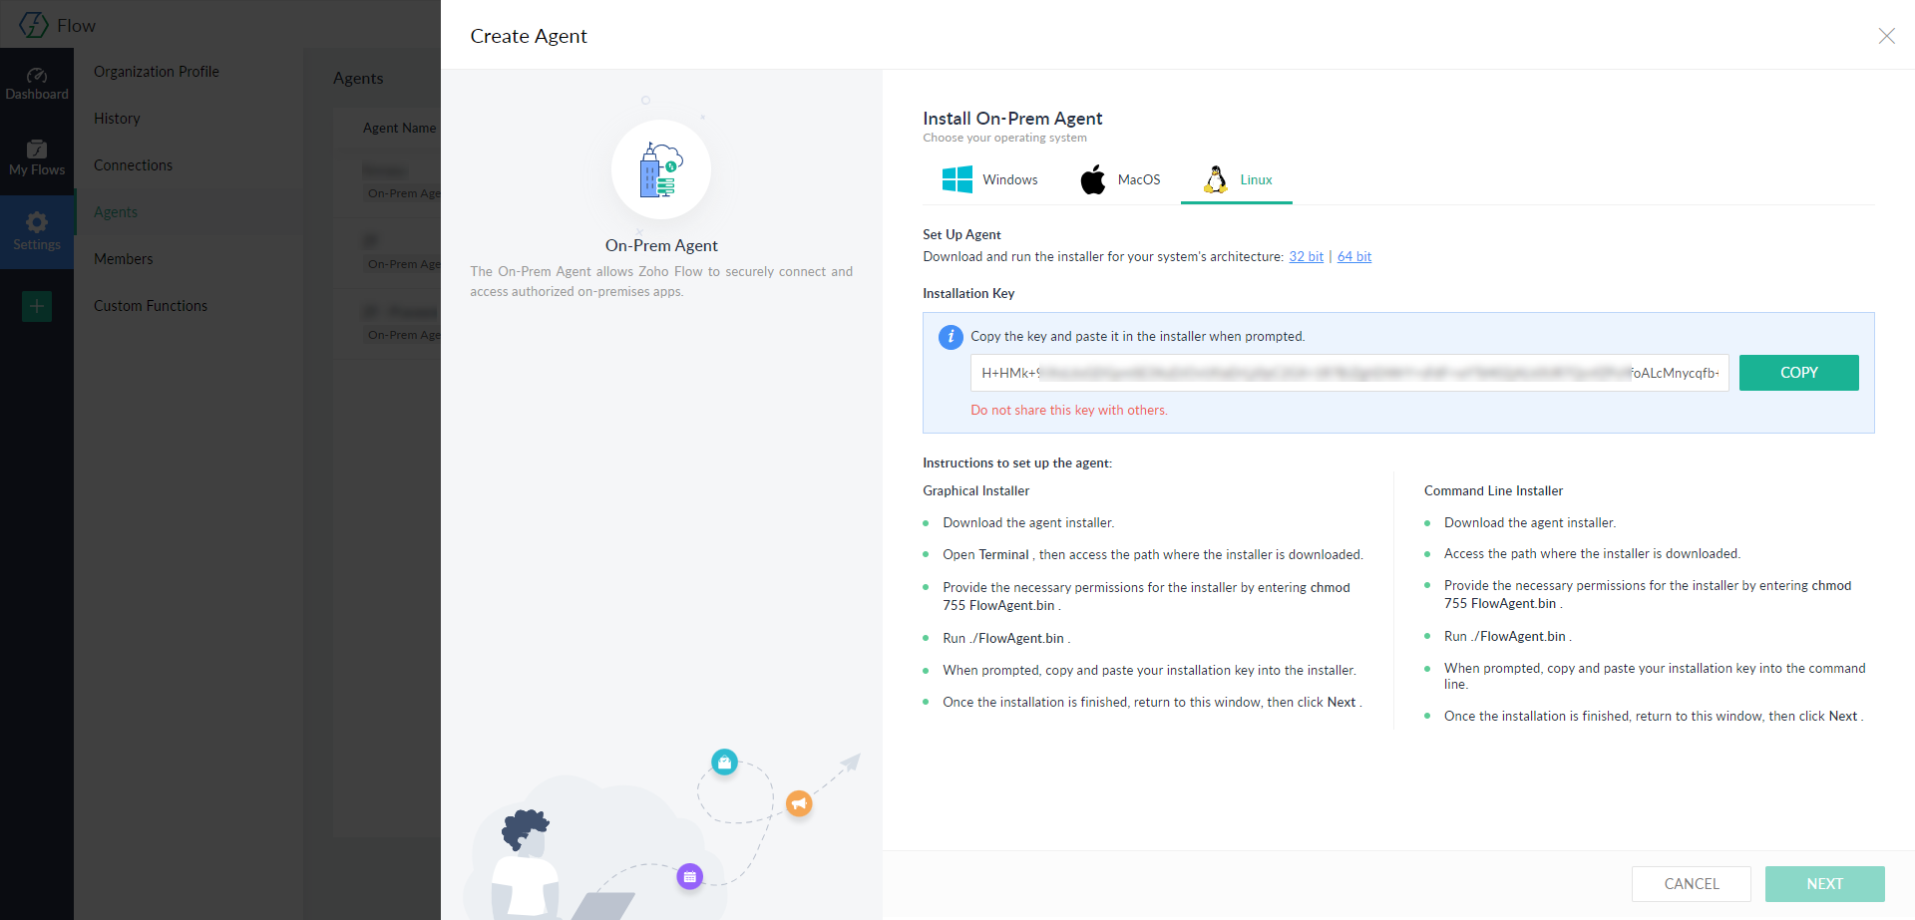The image size is (1915, 920).
Task: Click the Agent Name column header
Action: click(x=399, y=128)
